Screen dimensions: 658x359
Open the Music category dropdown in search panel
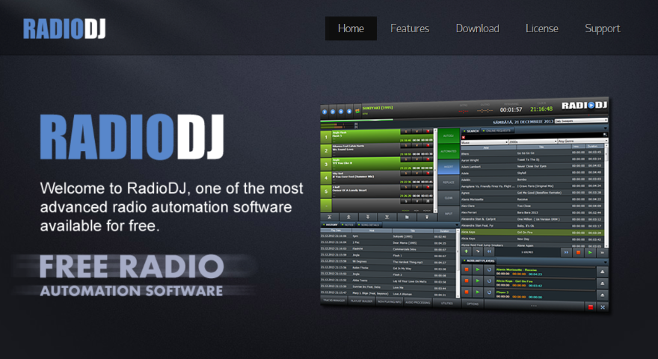(x=485, y=142)
